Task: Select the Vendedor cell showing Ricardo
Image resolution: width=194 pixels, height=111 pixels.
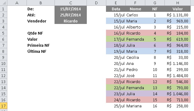Action: point(71,21)
